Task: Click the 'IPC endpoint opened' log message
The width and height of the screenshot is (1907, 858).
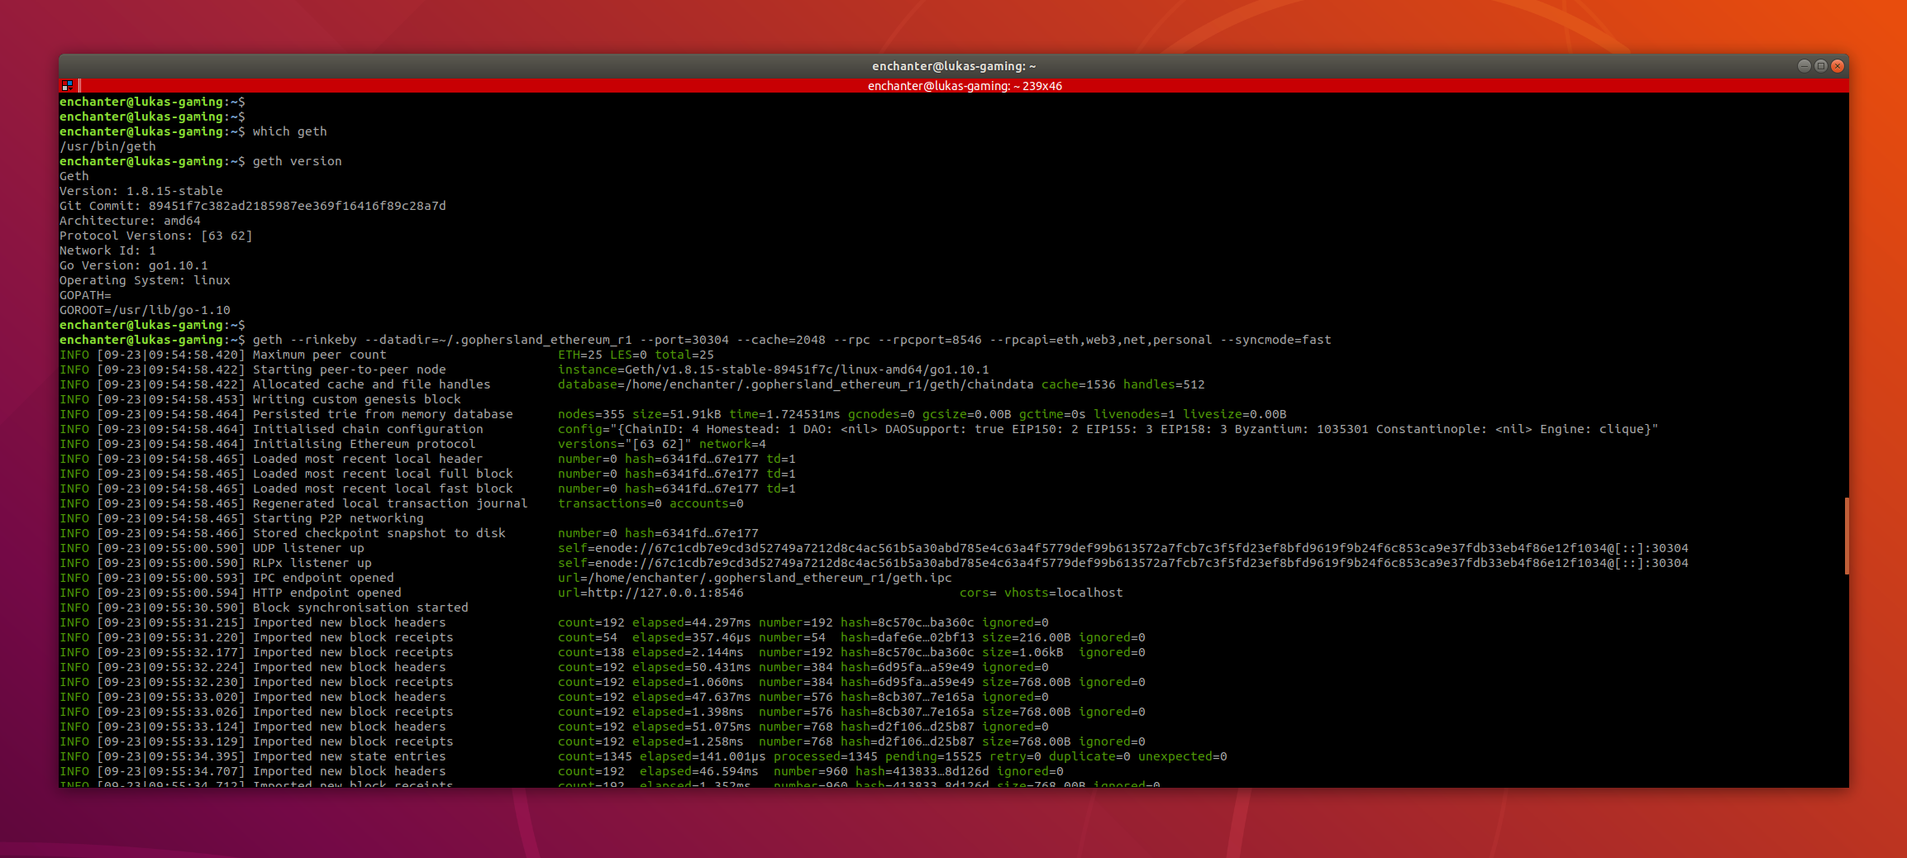Action: (323, 578)
